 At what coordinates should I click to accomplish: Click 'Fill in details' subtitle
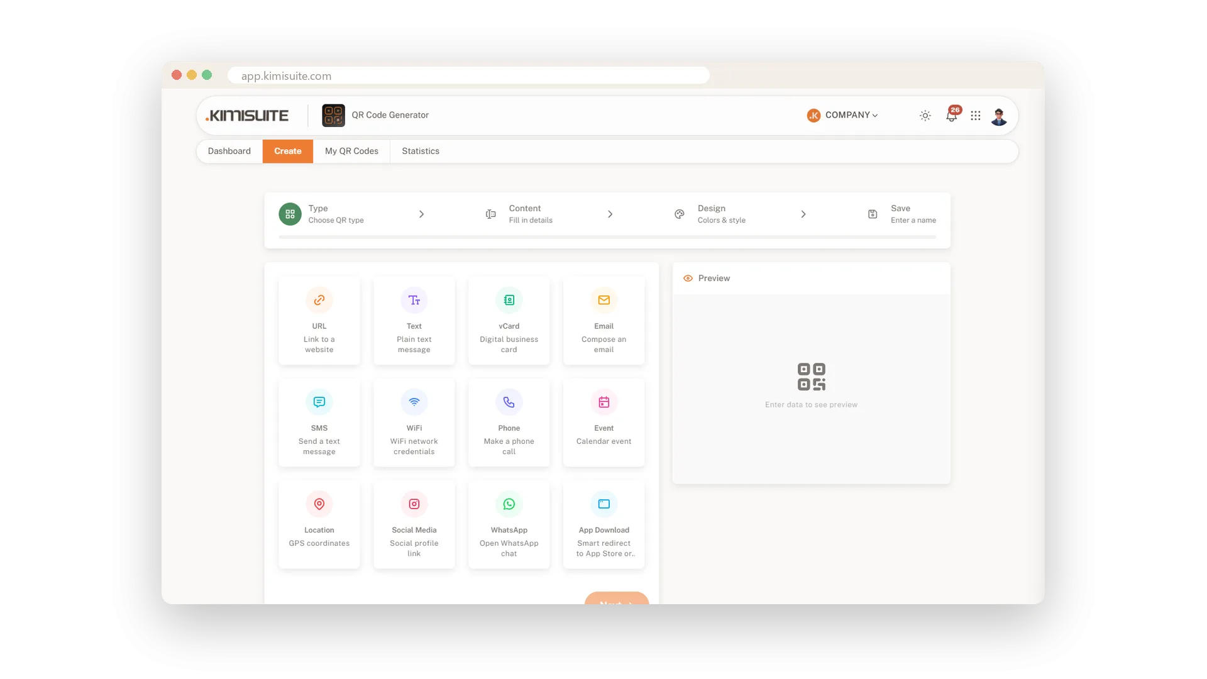(x=531, y=220)
